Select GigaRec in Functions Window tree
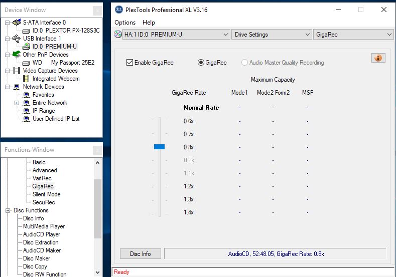 point(43,186)
